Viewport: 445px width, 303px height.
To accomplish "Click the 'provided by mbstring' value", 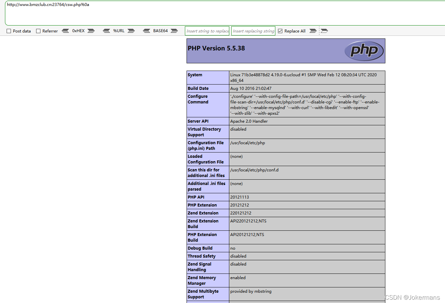I will pos(251,291).
